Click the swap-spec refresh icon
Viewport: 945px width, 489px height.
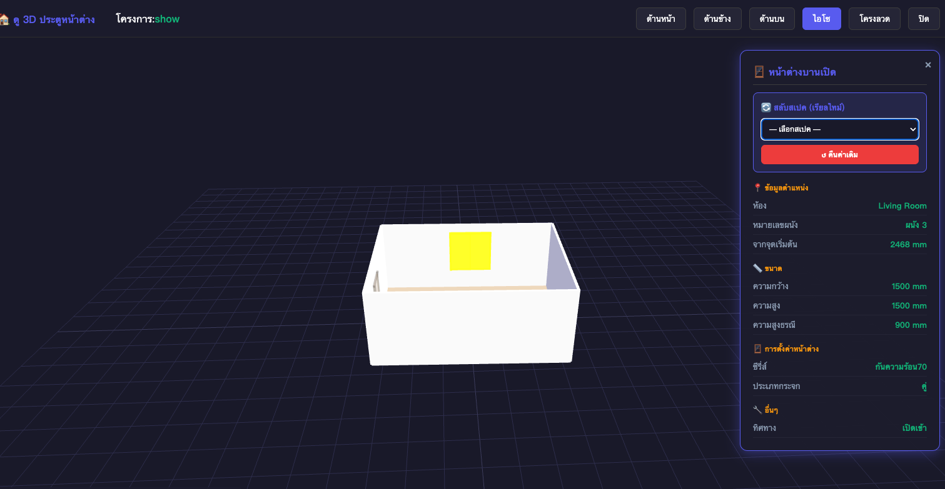[x=766, y=107]
